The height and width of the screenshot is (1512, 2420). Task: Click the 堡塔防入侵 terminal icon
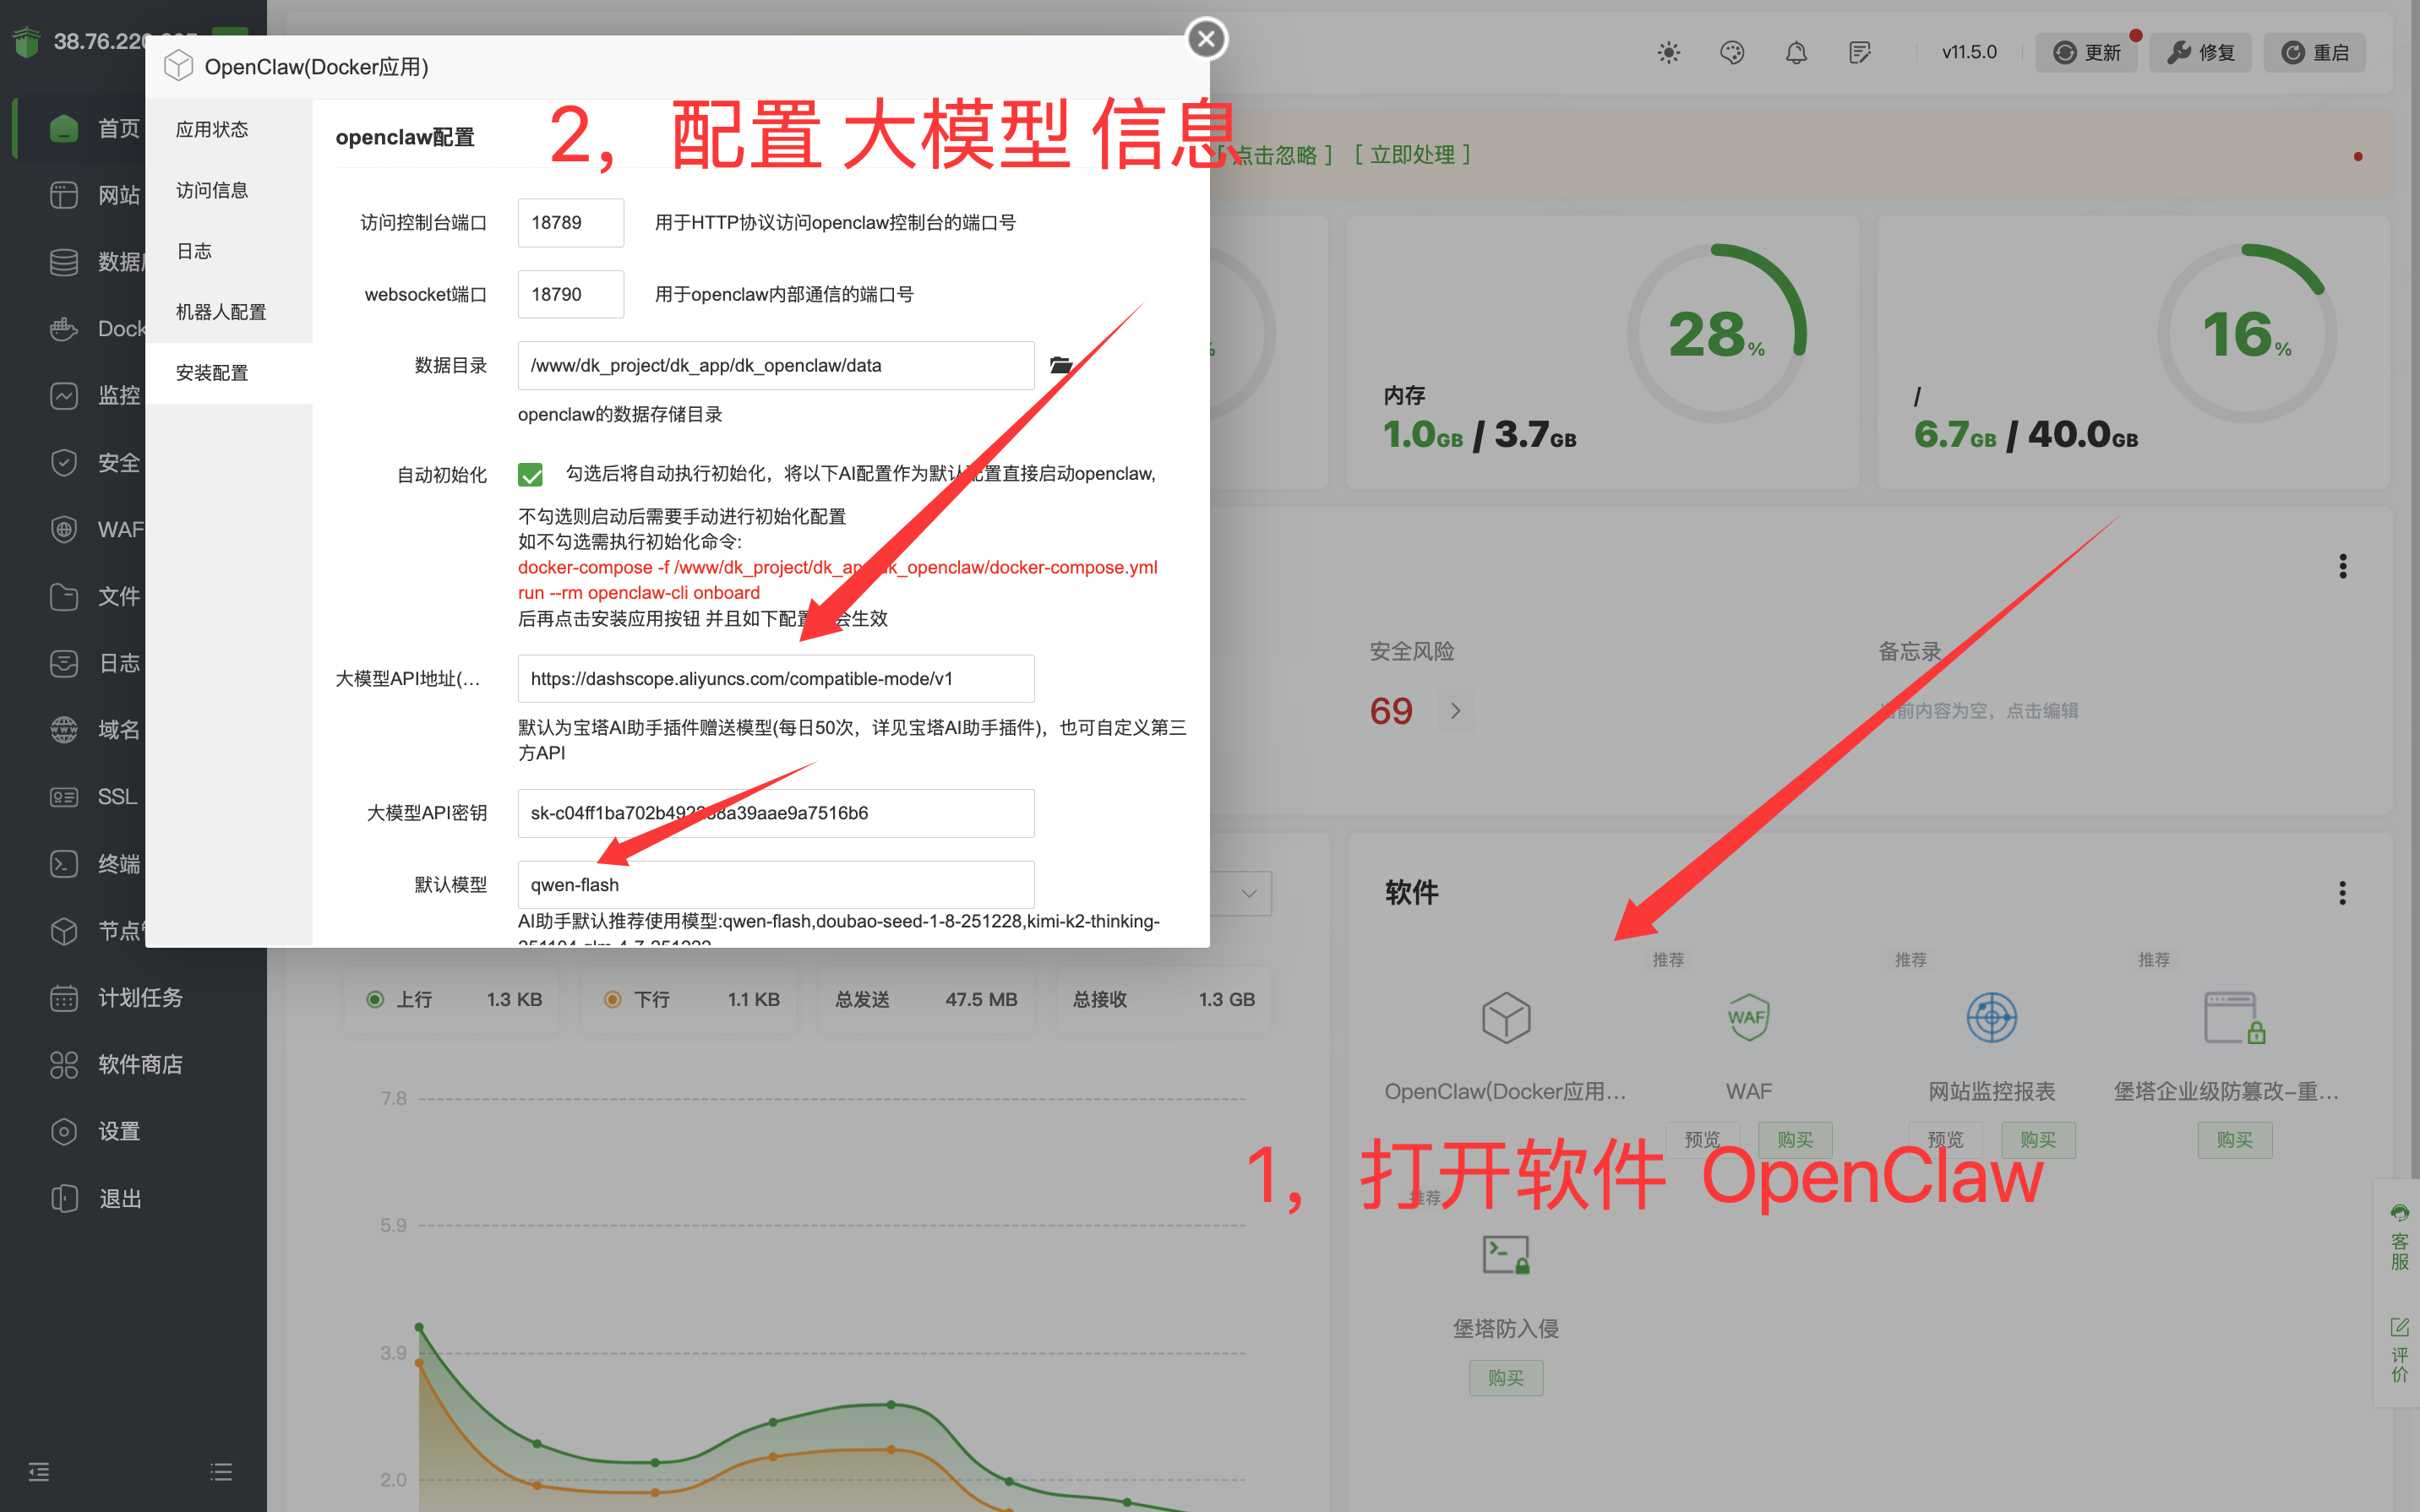pos(1505,1254)
